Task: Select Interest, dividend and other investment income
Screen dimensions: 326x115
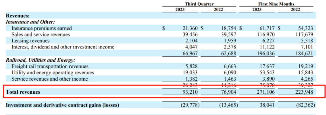Action: [x=63, y=47]
